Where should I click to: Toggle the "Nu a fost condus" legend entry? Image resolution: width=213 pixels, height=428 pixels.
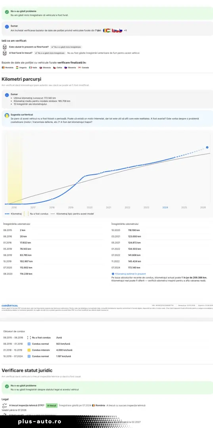[x=36, y=214]
